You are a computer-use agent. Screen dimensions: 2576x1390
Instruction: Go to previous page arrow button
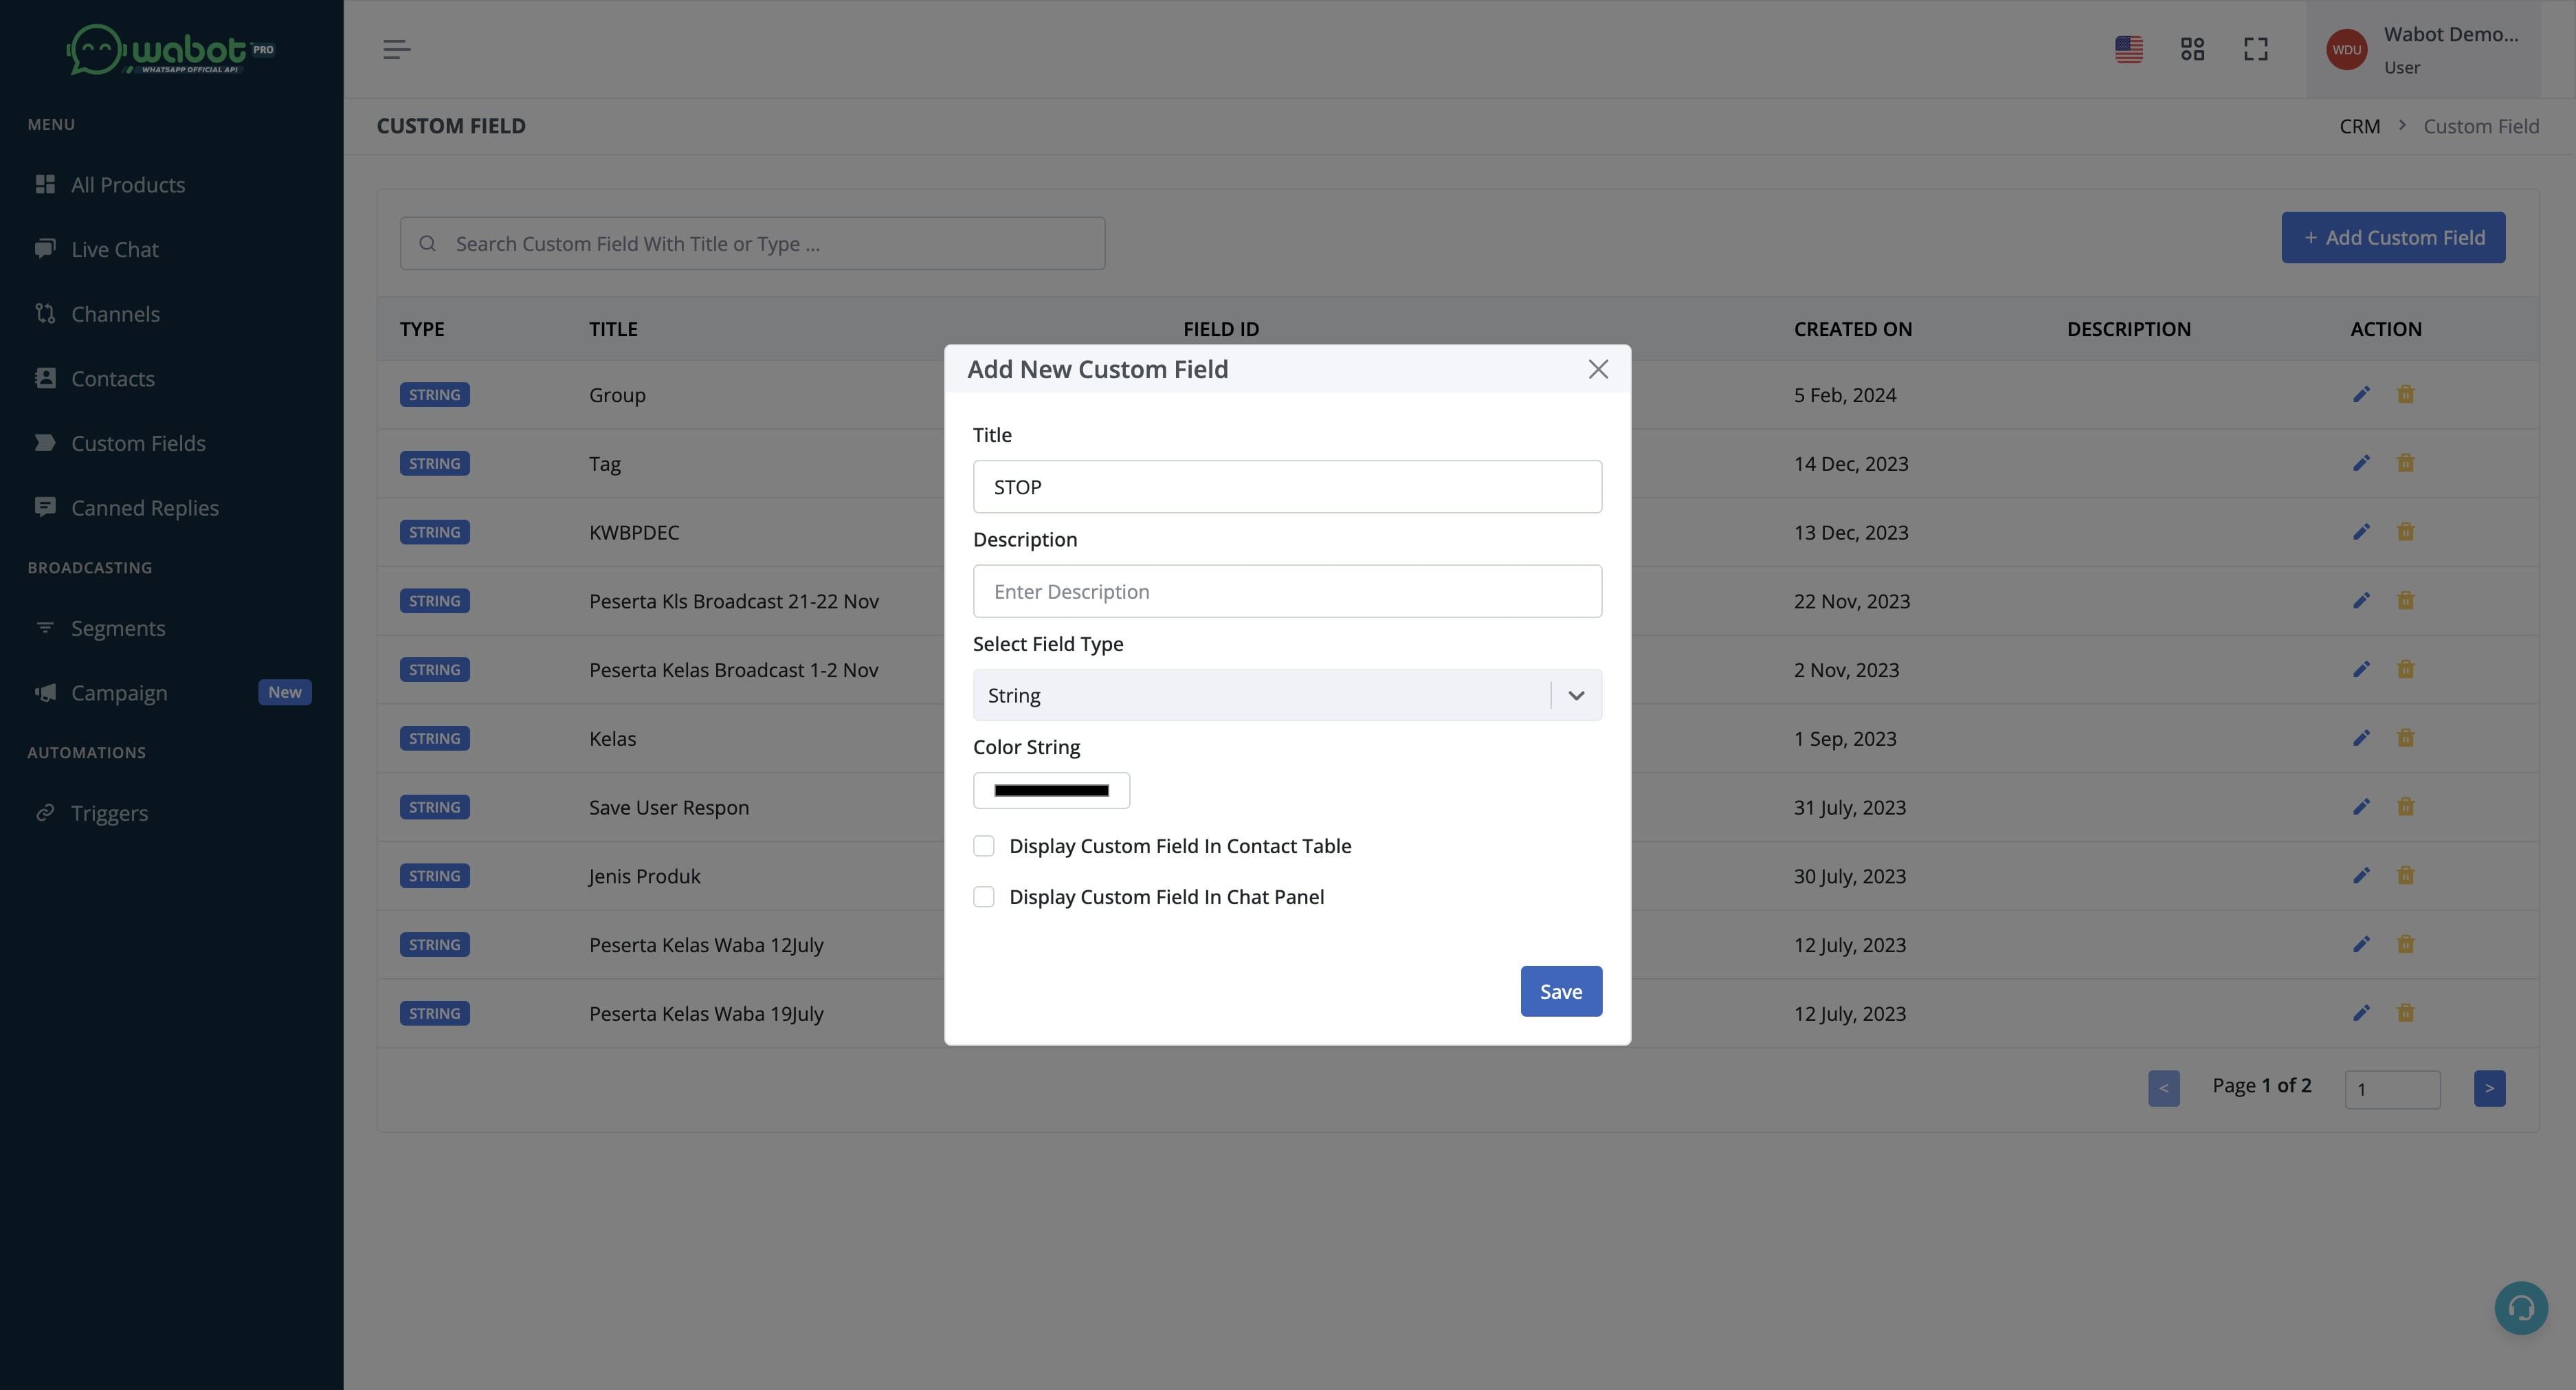click(x=2163, y=1088)
